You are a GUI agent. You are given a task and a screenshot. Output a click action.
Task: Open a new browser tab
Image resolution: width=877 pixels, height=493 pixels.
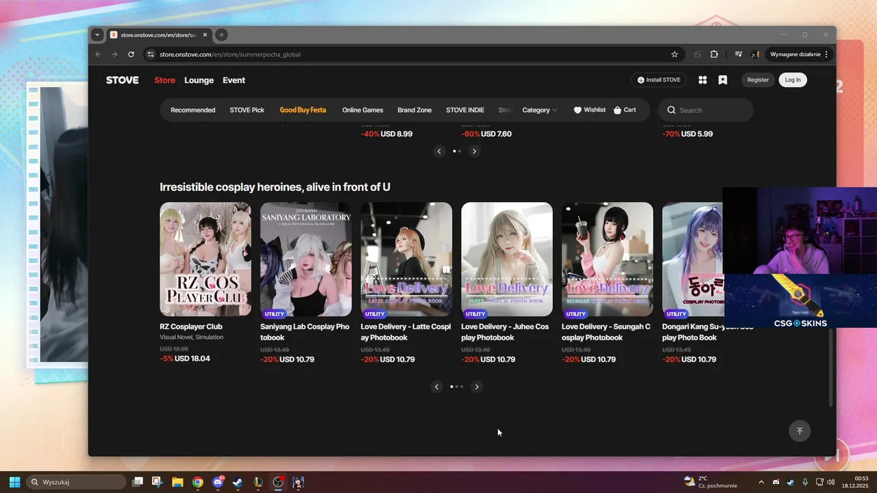[x=221, y=35]
